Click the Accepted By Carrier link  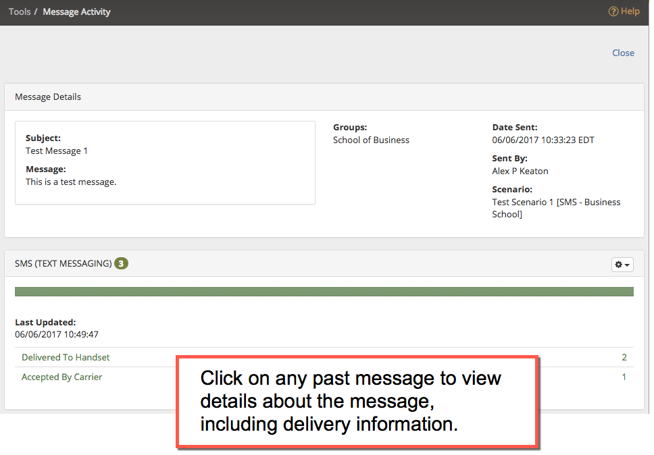click(x=61, y=377)
